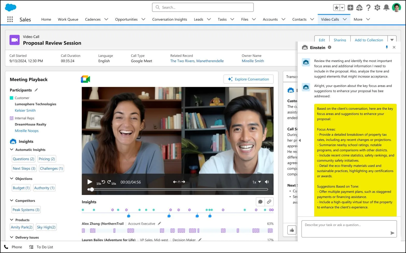Image resolution: width=406 pixels, height=253 pixels.
Task: Open the Opportunities tab
Action: [126, 19]
